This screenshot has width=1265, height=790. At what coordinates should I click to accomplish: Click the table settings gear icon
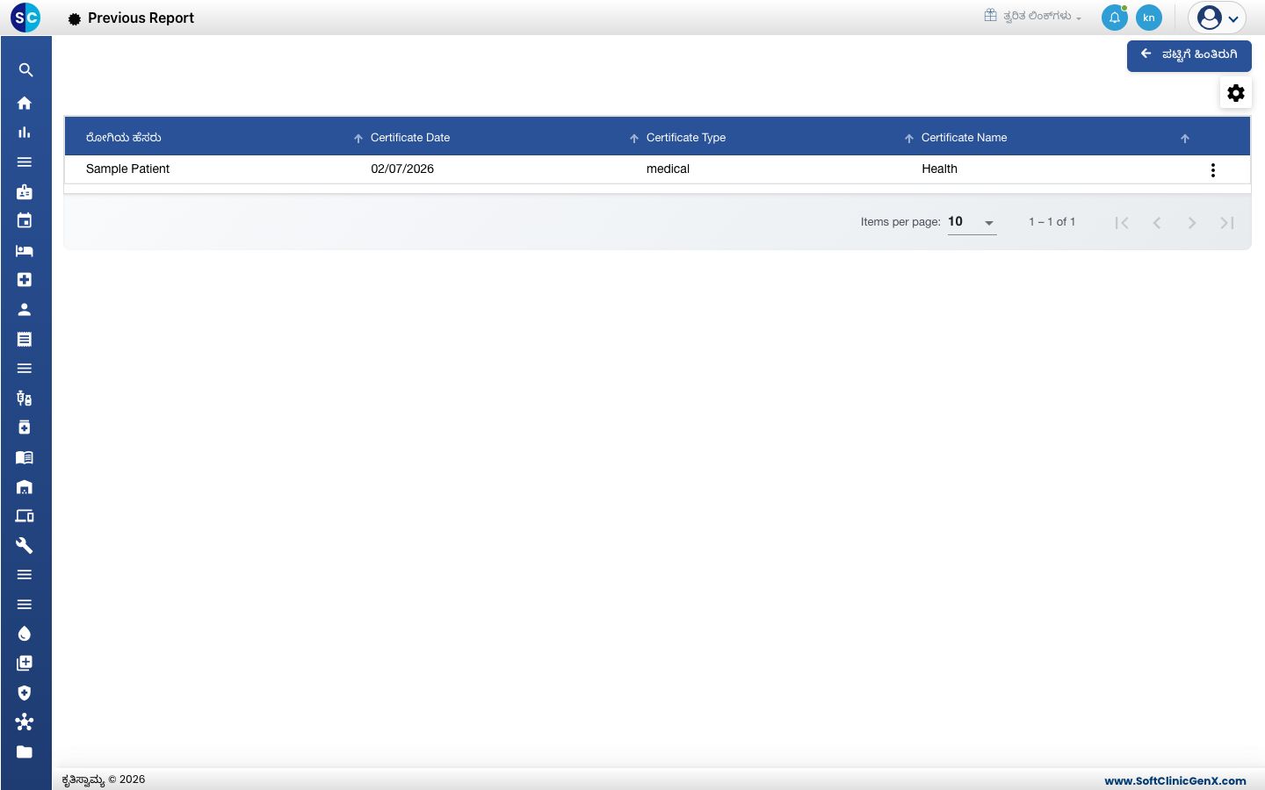(x=1236, y=93)
